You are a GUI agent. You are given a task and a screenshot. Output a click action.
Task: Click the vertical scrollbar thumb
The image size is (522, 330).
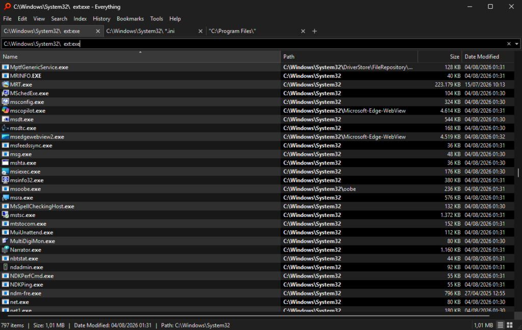(518, 172)
